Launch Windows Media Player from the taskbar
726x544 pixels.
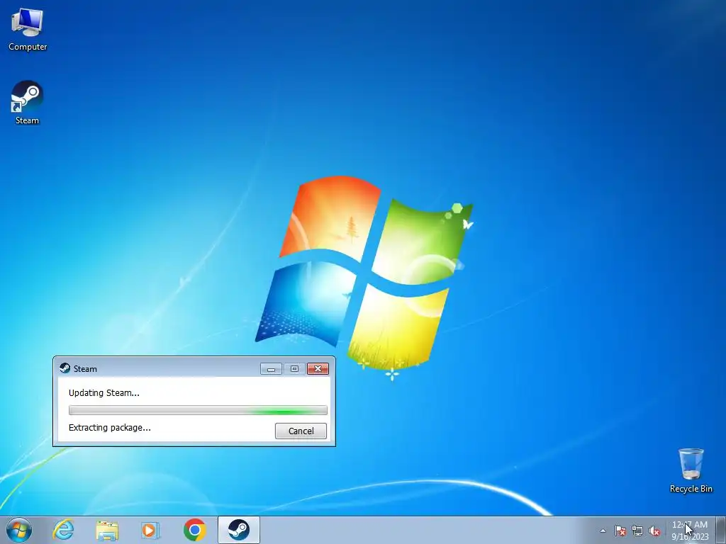click(x=150, y=530)
